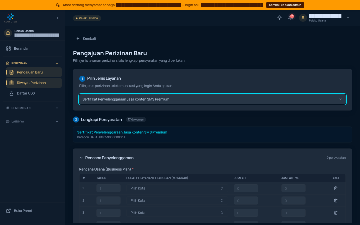Click the Buka Panel external link icon

click(8, 211)
